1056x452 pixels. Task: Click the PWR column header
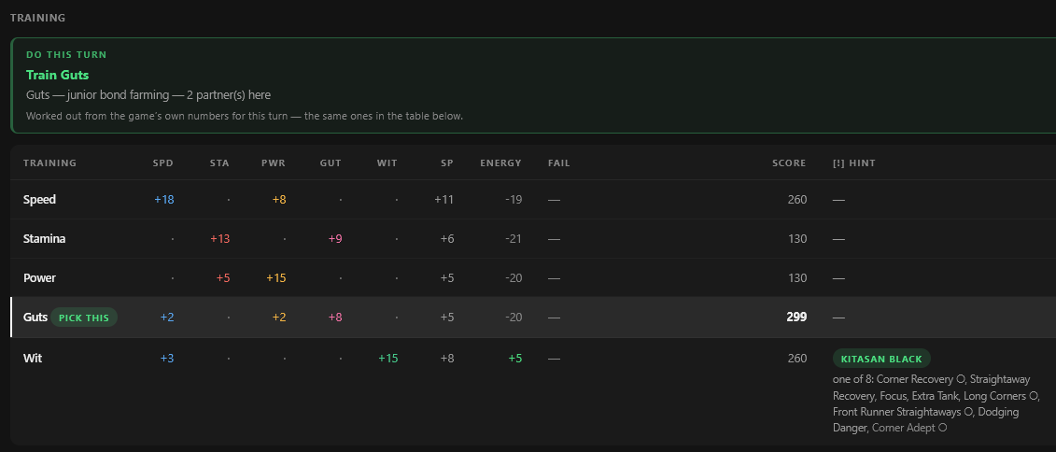coord(274,163)
